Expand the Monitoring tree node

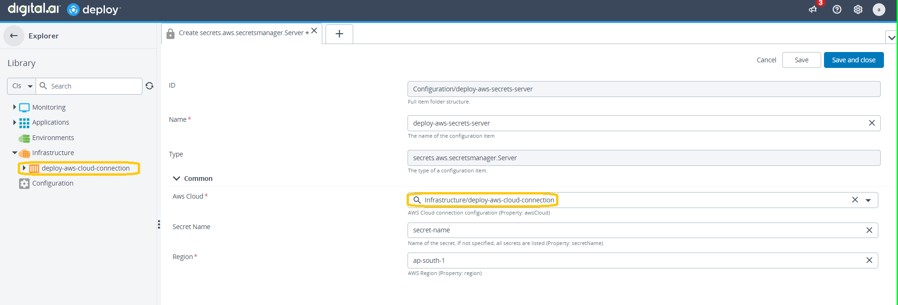15,107
